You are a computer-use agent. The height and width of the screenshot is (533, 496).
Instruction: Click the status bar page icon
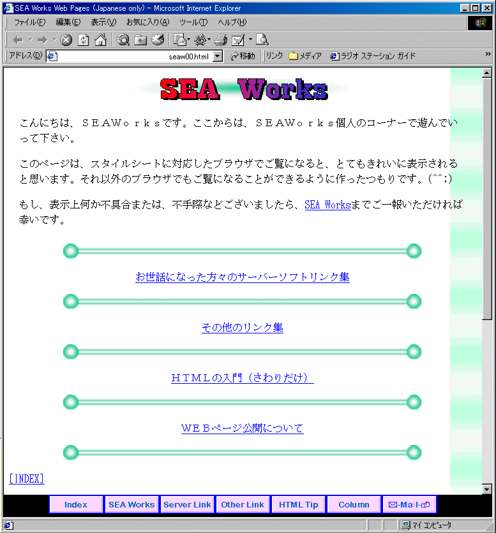pyautogui.click(x=8, y=525)
